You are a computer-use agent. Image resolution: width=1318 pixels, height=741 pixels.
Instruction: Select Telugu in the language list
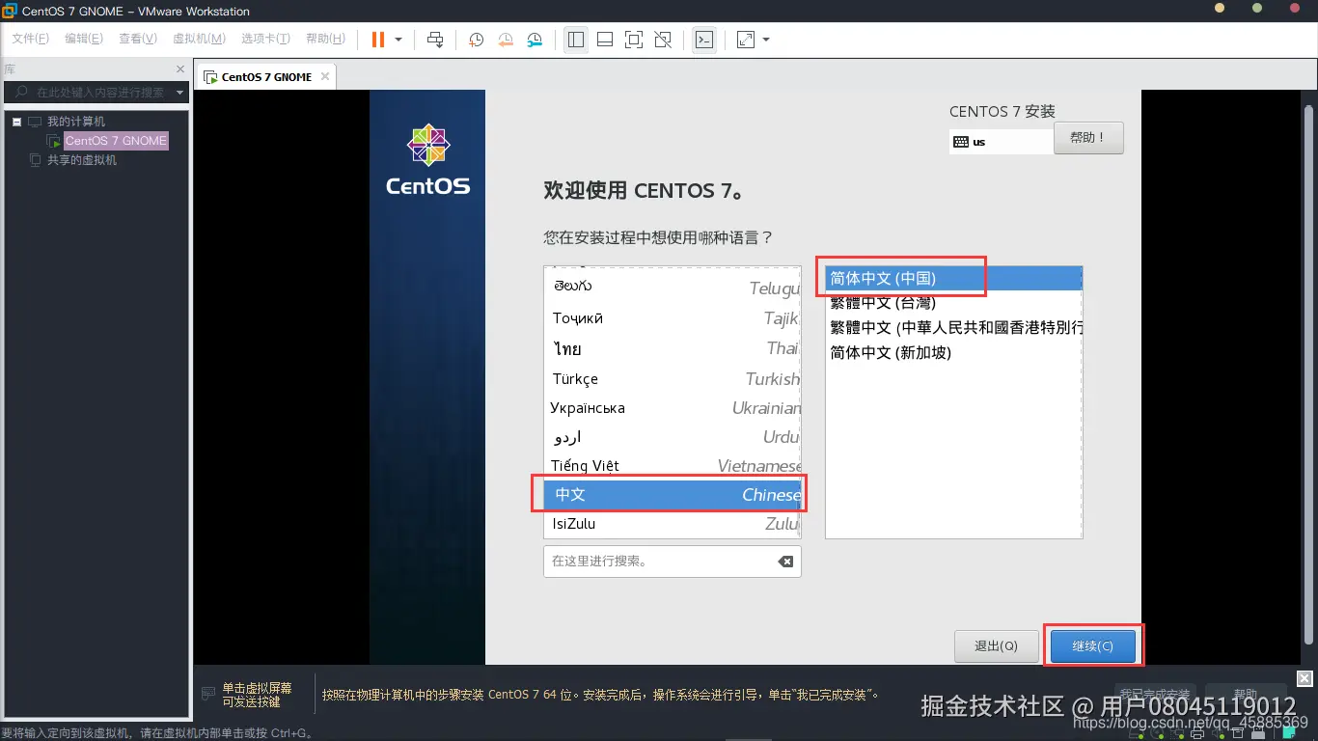pos(673,288)
